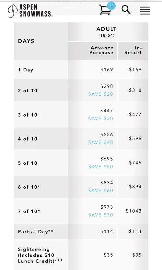Select the Advance Purchase column header
The image size is (162, 270).
click(x=101, y=50)
